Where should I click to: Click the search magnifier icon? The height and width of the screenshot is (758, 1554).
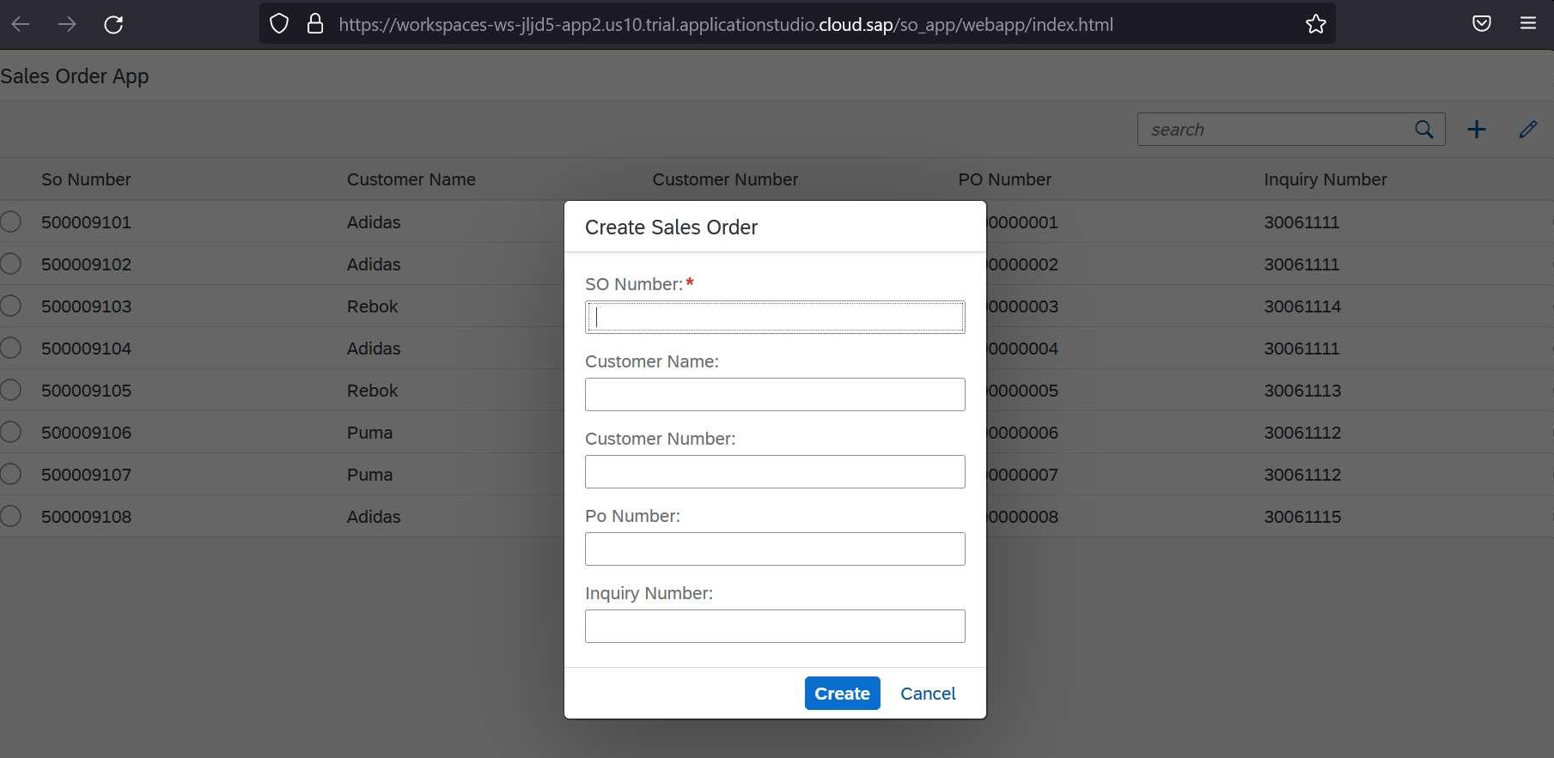coord(1423,130)
